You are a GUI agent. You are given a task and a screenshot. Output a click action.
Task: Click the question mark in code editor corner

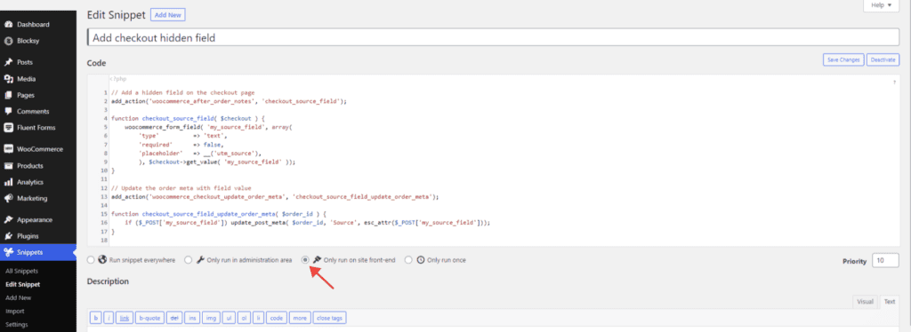(894, 83)
